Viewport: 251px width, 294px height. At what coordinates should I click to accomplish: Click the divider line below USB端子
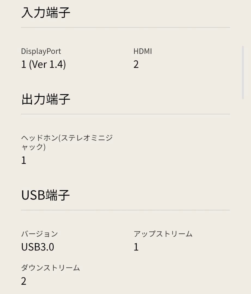pyautogui.click(x=125, y=210)
